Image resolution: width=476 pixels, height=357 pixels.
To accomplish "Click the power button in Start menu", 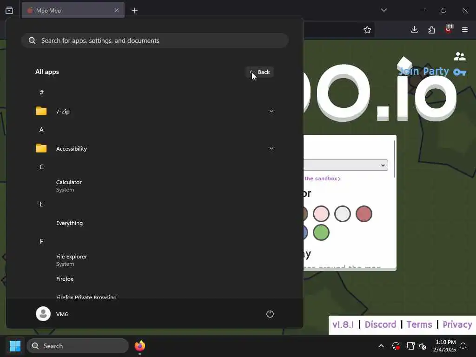I will click(270, 314).
